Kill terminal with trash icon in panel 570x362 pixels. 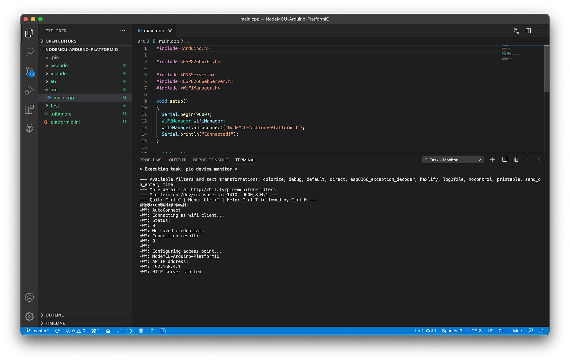[516, 160]
